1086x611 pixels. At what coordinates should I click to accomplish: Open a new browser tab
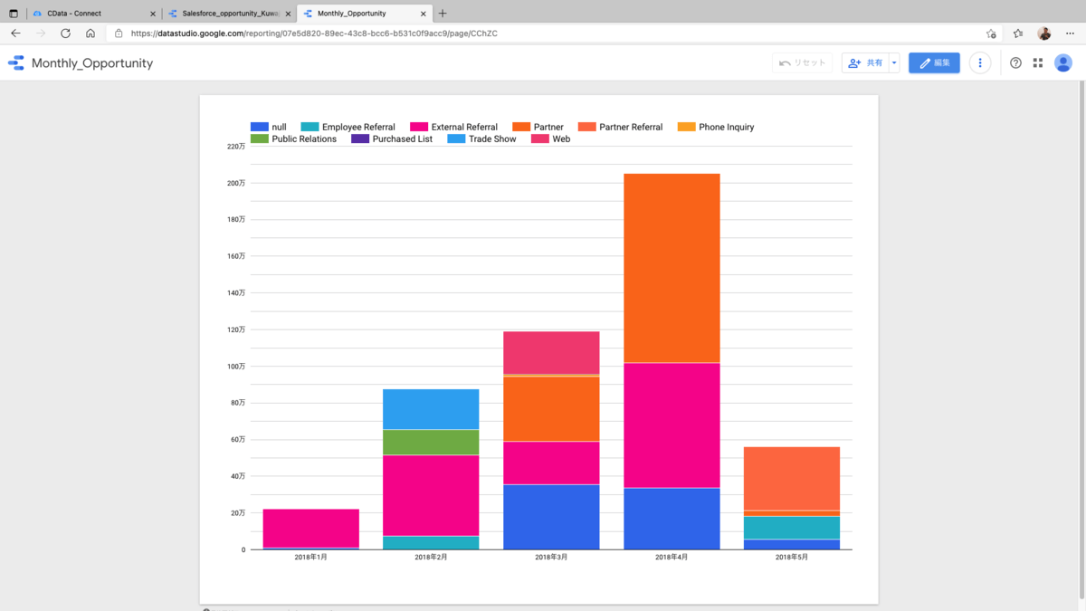pos(443,14)
